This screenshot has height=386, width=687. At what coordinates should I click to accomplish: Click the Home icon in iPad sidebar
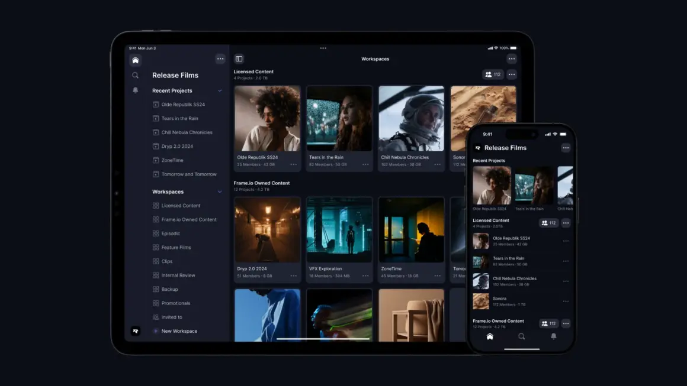[x=136, y=60]
